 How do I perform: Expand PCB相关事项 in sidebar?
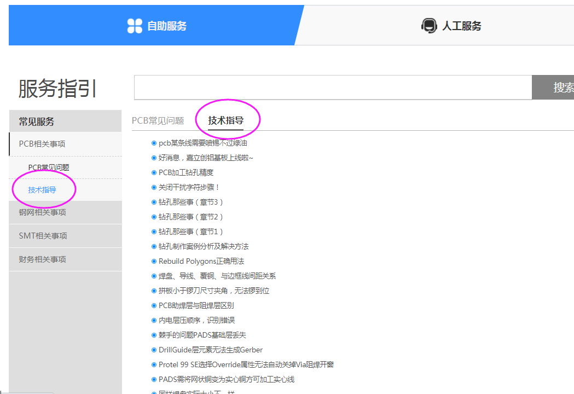(42, 144)
